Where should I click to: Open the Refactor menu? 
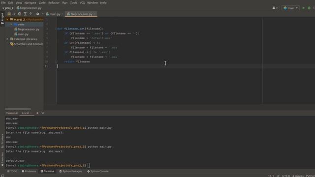[x=54, y=3]
